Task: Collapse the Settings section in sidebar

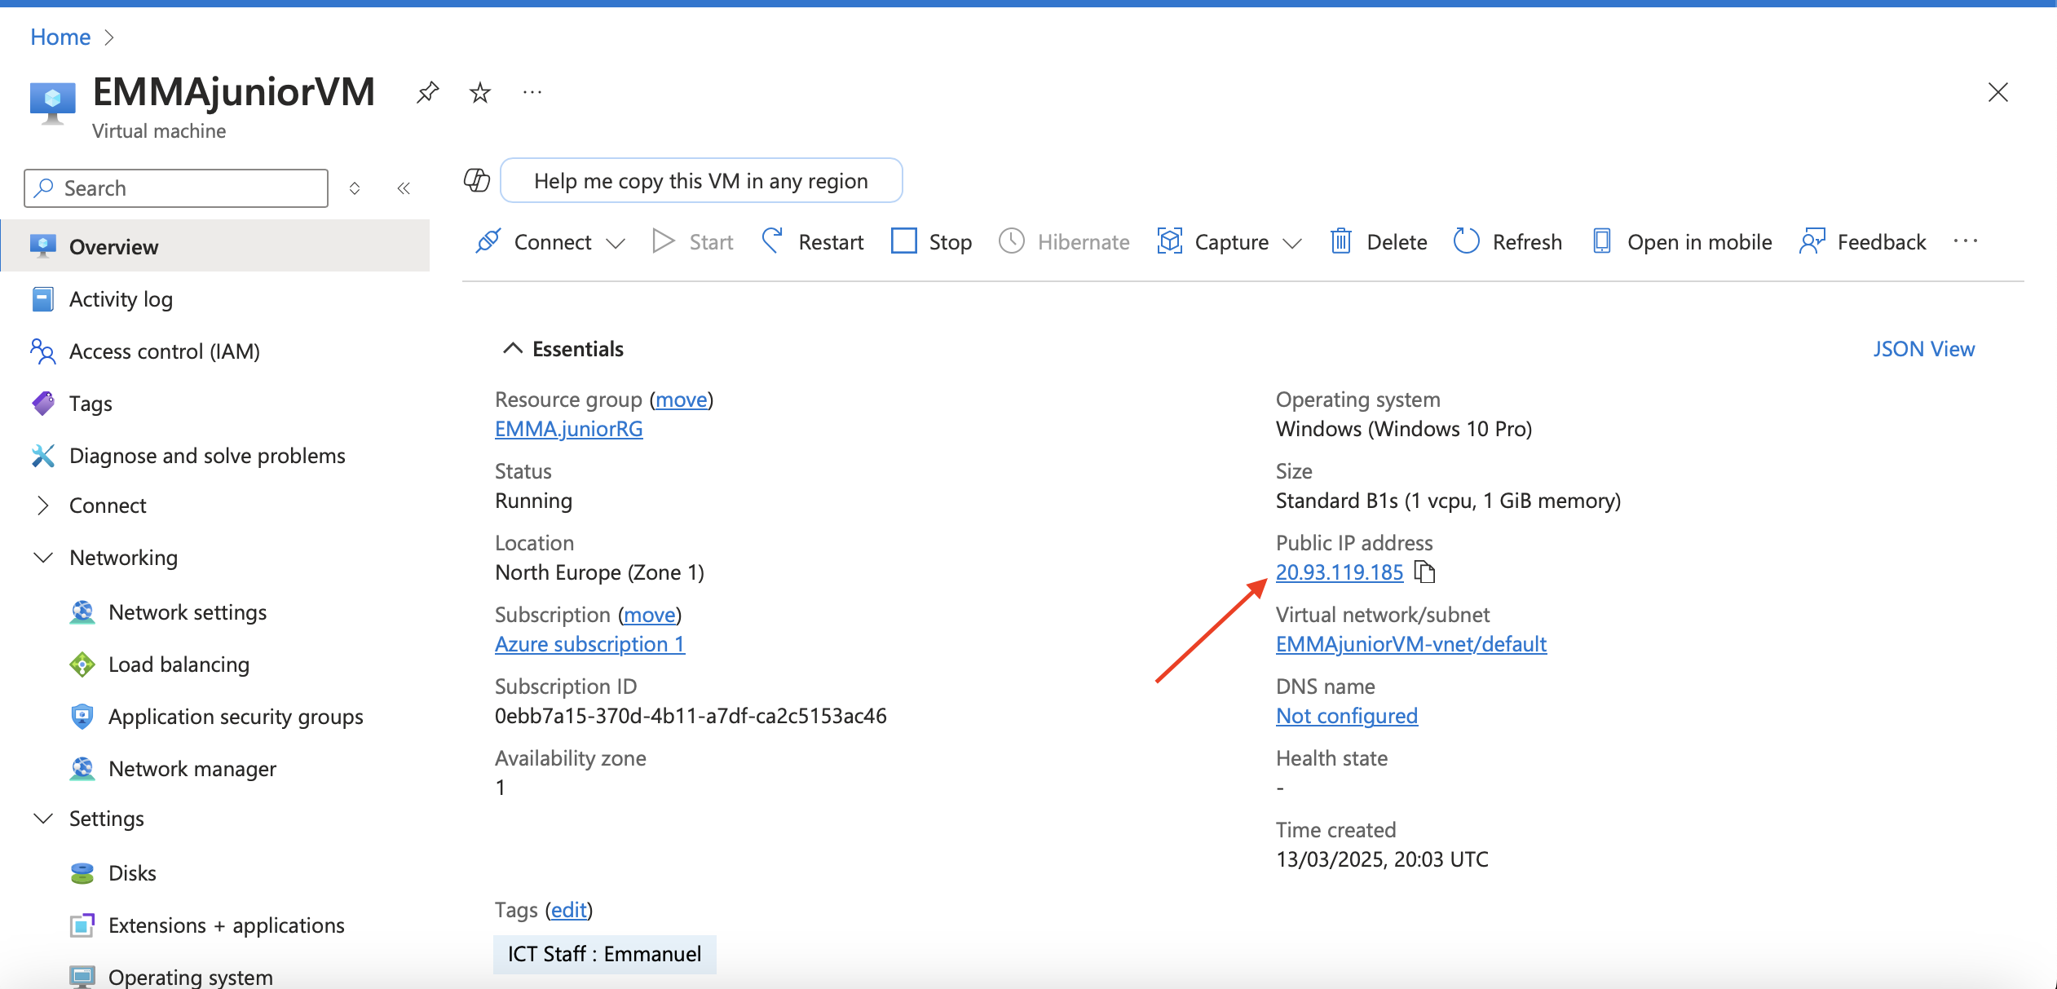Action: pos(43,819)
